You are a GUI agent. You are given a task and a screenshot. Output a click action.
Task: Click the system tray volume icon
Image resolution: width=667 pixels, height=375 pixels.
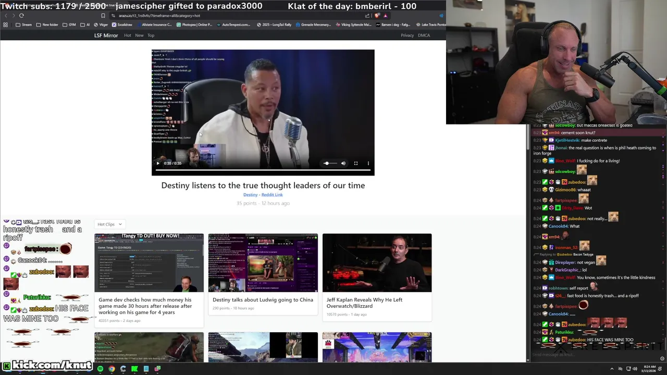pyautogui.click(x=635, y=369)
